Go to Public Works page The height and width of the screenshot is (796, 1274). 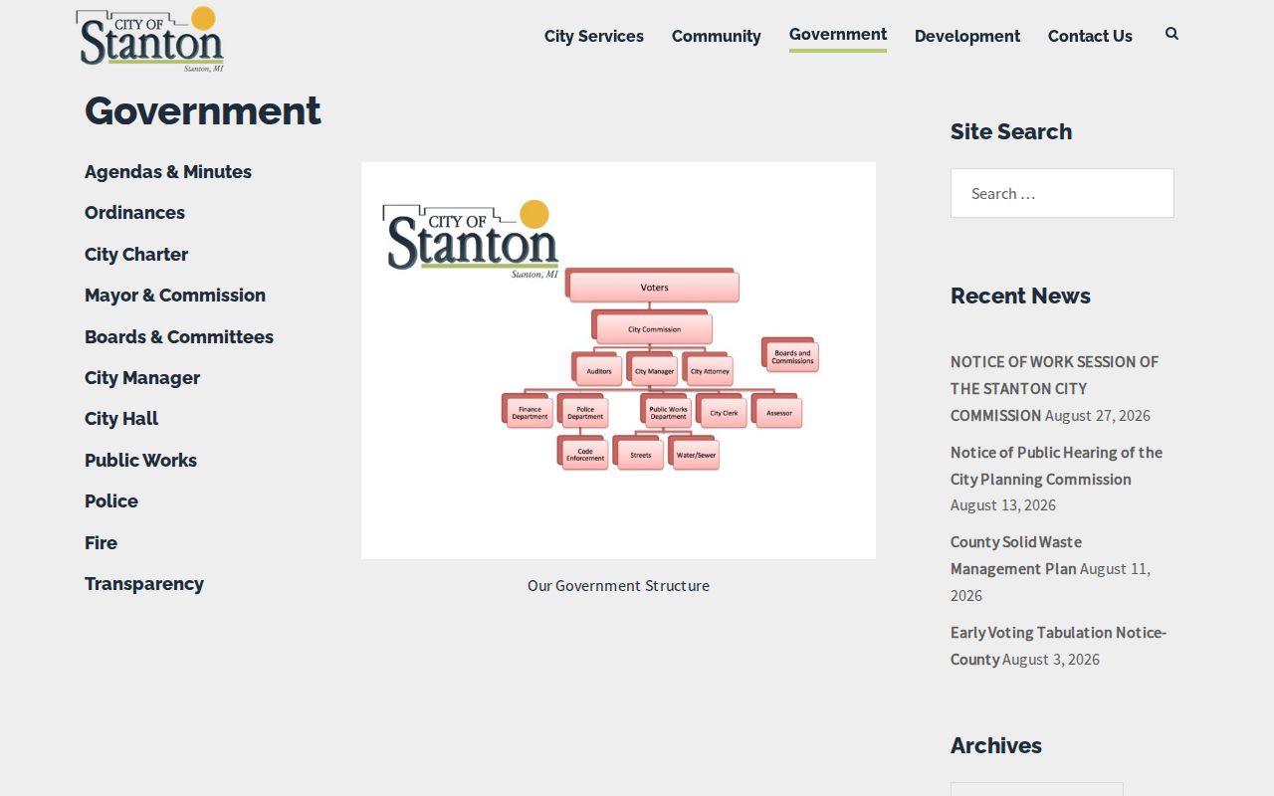[x=140, y=460]
